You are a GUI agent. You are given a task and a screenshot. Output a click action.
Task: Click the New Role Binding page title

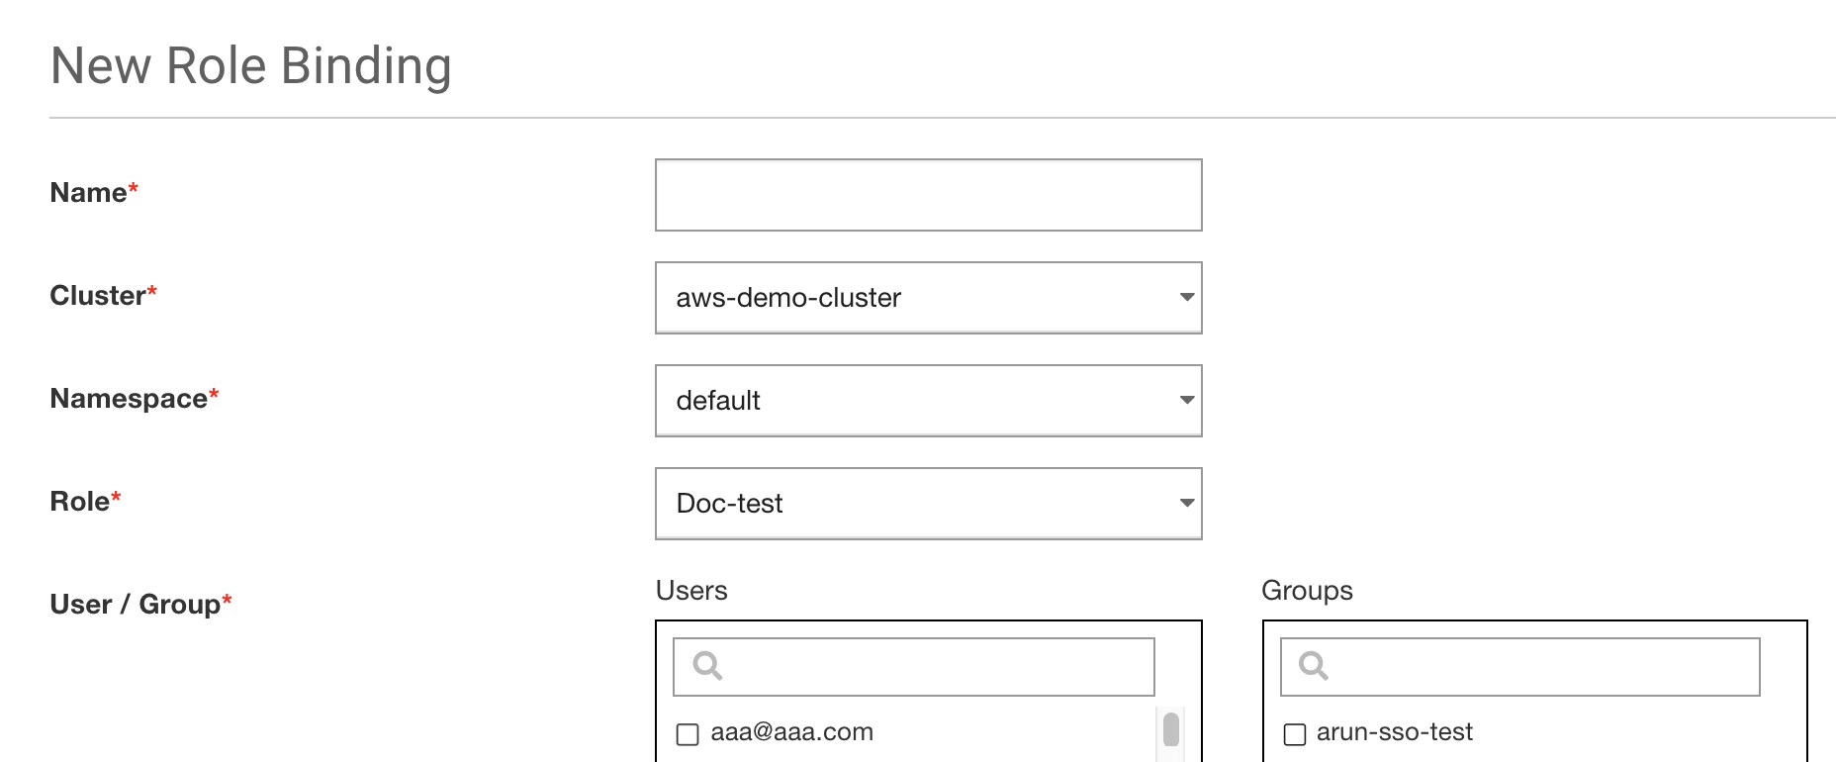(251, 66)
